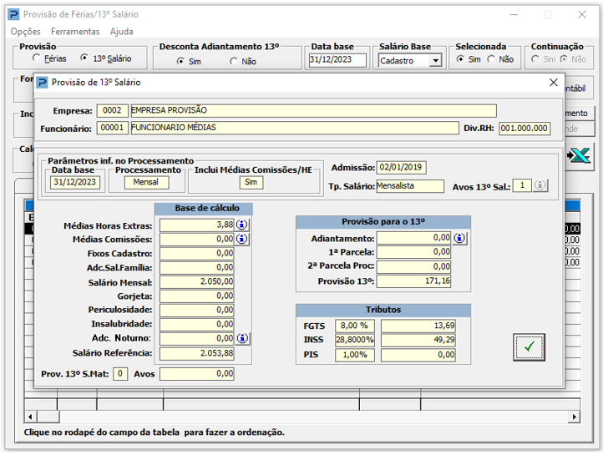Click right arrow of horizontal scrollbar
The image size is (603, 455).
[574, 416]
